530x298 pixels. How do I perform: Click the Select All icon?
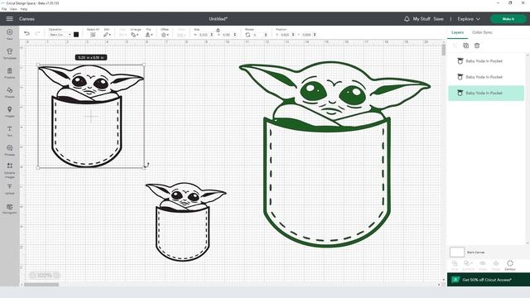point(93,35)
